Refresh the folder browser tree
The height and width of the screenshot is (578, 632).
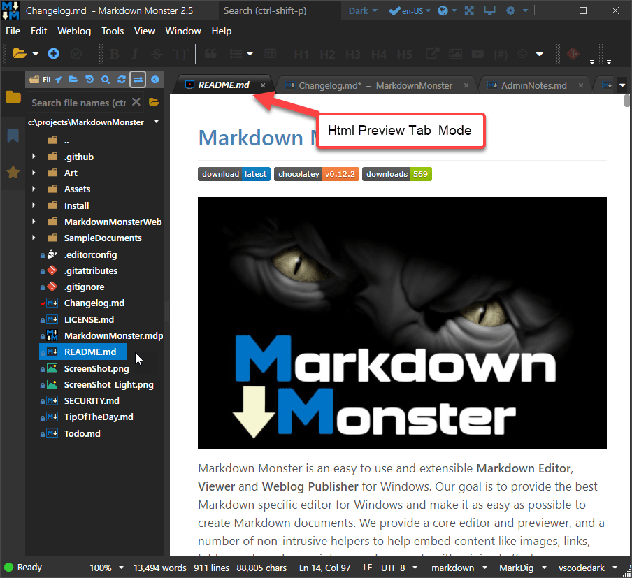[122, 80]
